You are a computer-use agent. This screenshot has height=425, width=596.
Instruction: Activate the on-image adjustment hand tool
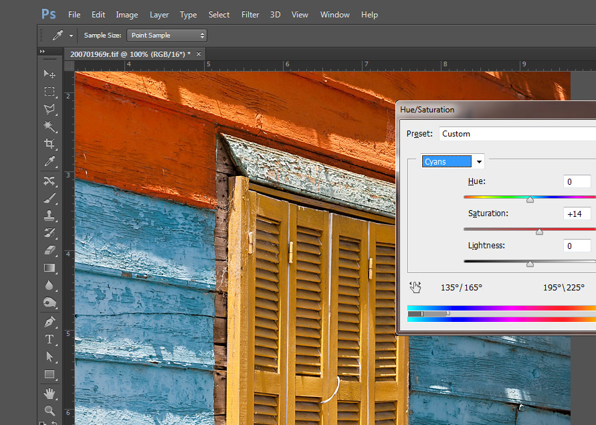pyautogui.click(x=415, y=287)
